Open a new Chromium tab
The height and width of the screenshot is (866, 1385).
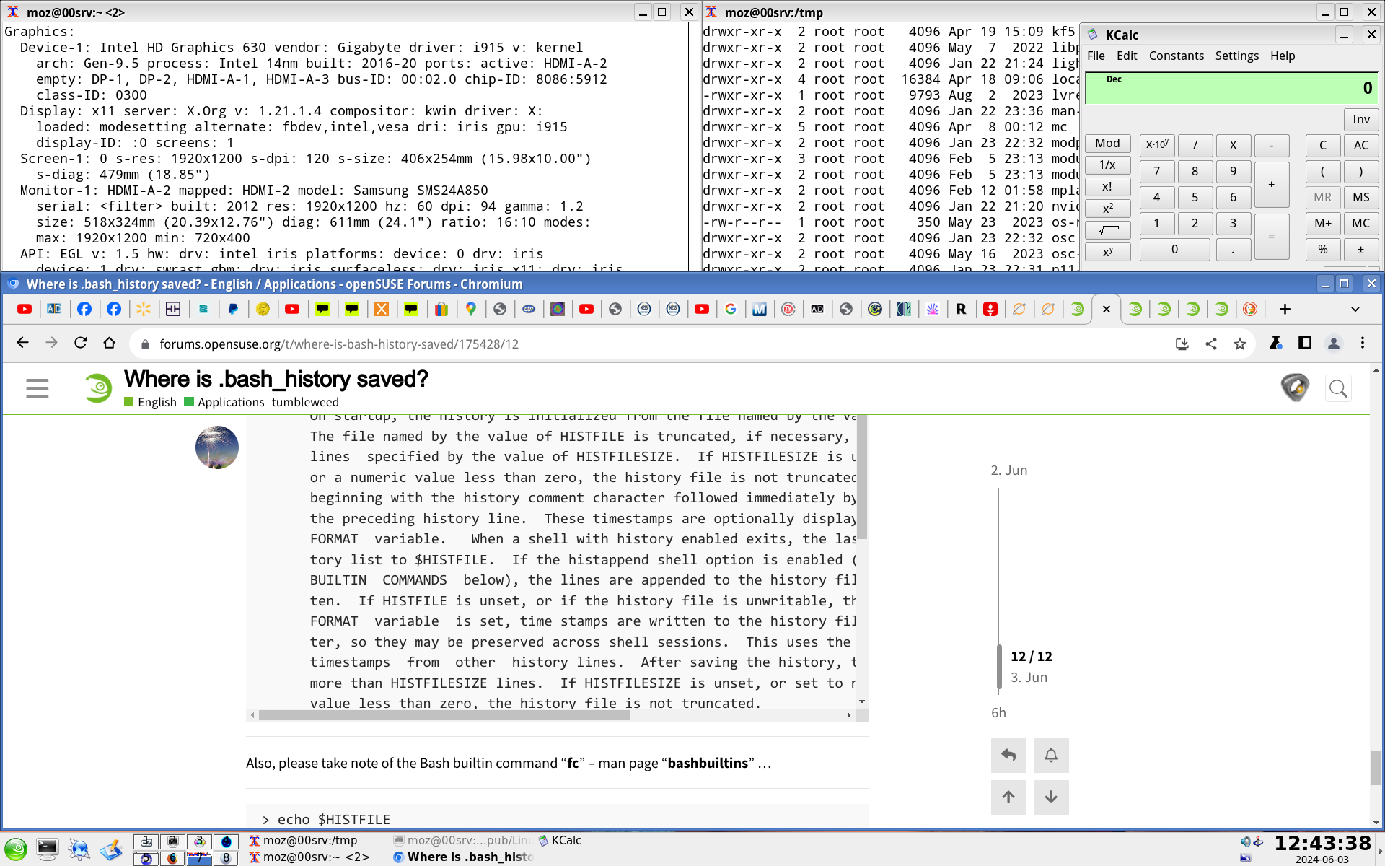(x=1285, y=309)
